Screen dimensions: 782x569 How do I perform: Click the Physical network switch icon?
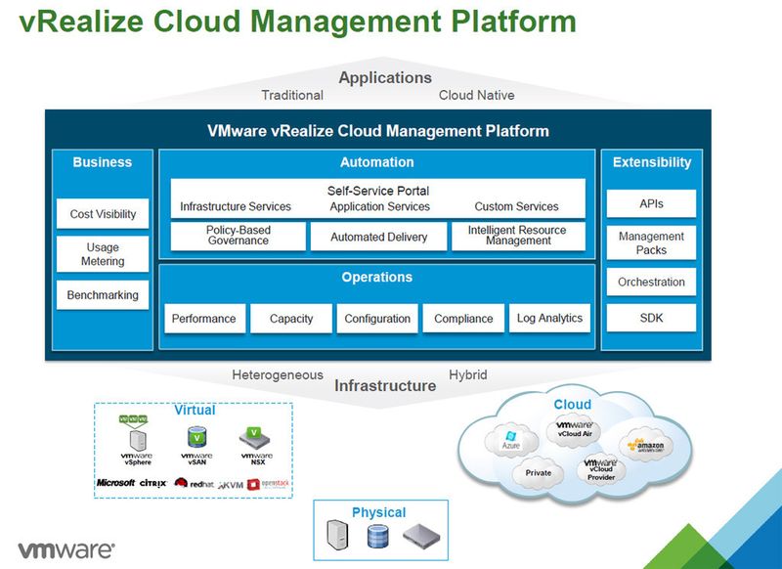point(421,537)
